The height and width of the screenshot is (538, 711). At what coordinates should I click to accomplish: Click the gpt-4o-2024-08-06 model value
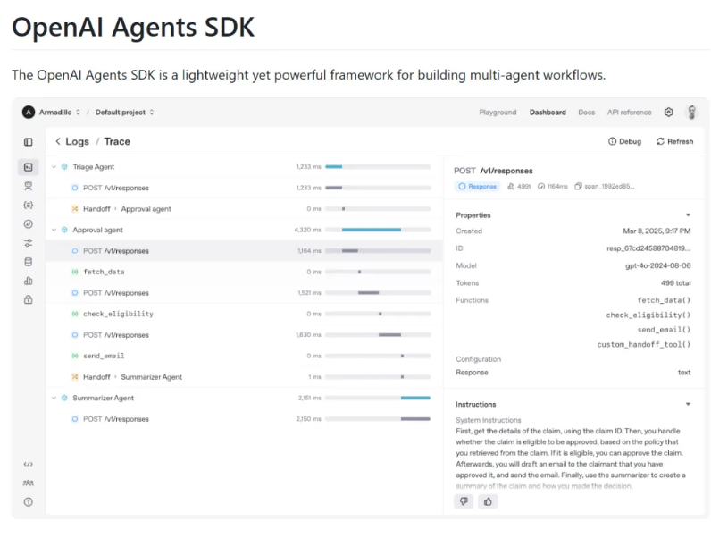pyautogui.click(x=658, y=265)
